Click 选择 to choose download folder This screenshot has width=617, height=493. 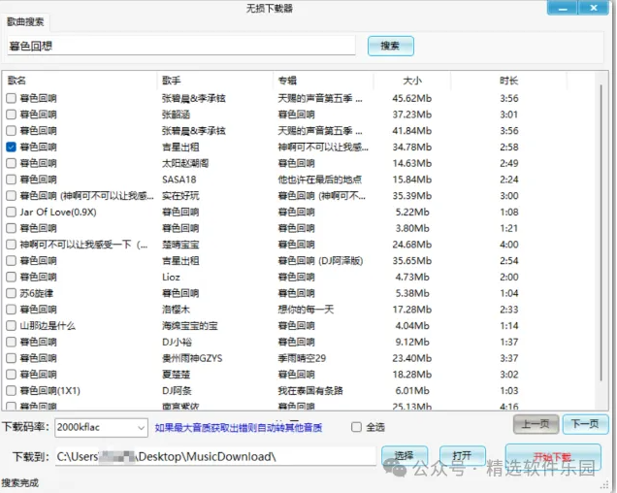click(x=404, y=456)
